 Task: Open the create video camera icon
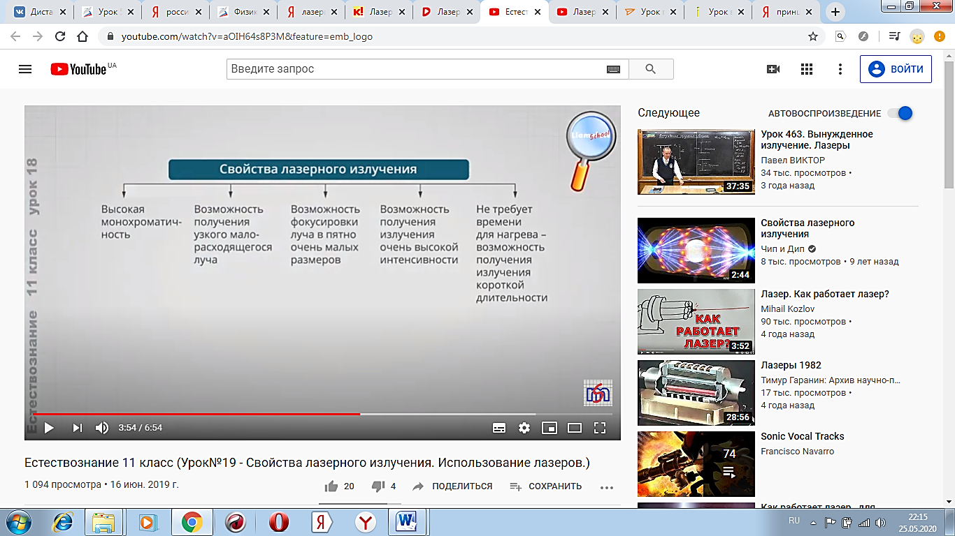point(773,69)
